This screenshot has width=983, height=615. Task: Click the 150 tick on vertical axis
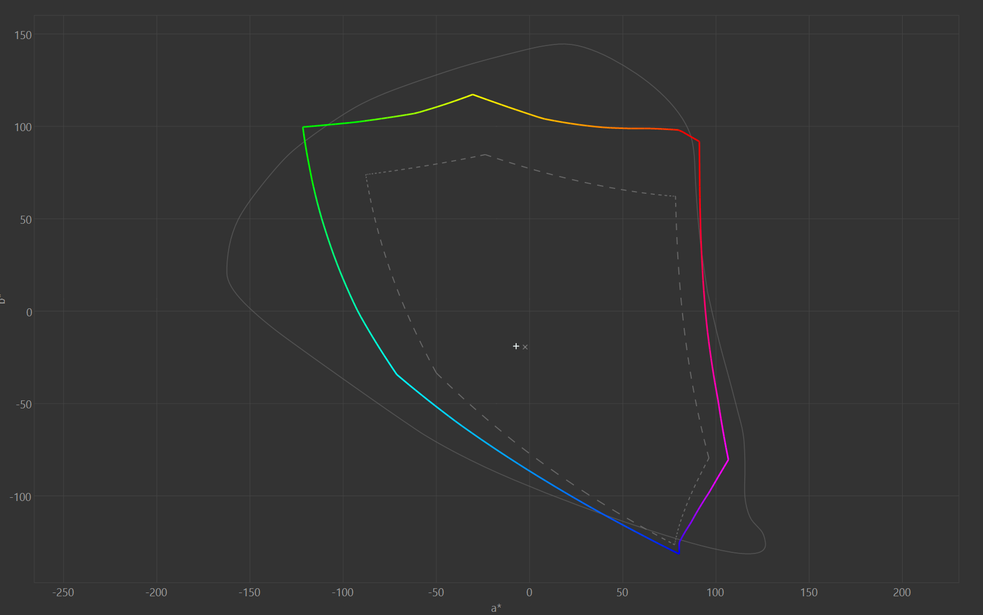click(23, 35)
